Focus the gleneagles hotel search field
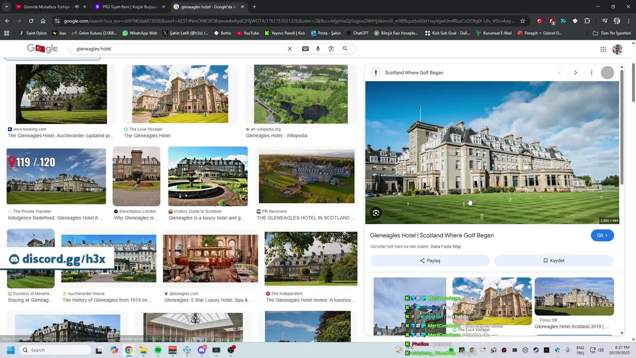The height and width of the screenshot is (358, 636). click(x=179, y=49)
